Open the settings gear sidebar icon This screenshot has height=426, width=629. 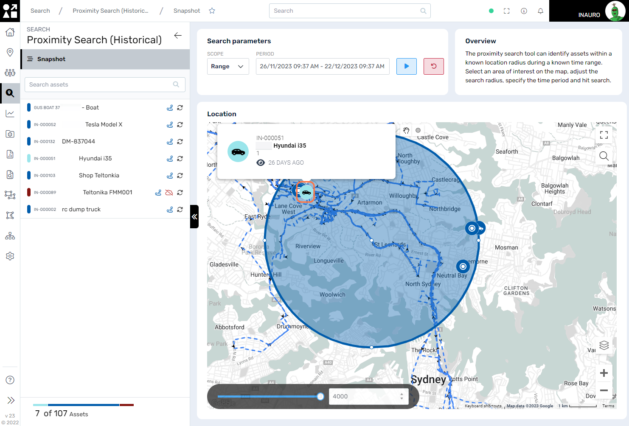coord(10,256)
